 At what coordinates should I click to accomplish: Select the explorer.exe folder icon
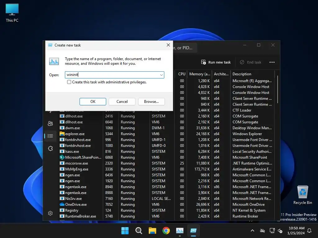pos(62,134)
